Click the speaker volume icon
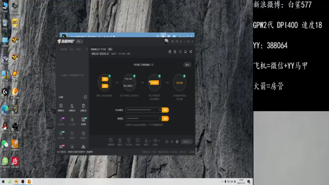The width and height of the screenshot is (329, 185). 155,141
